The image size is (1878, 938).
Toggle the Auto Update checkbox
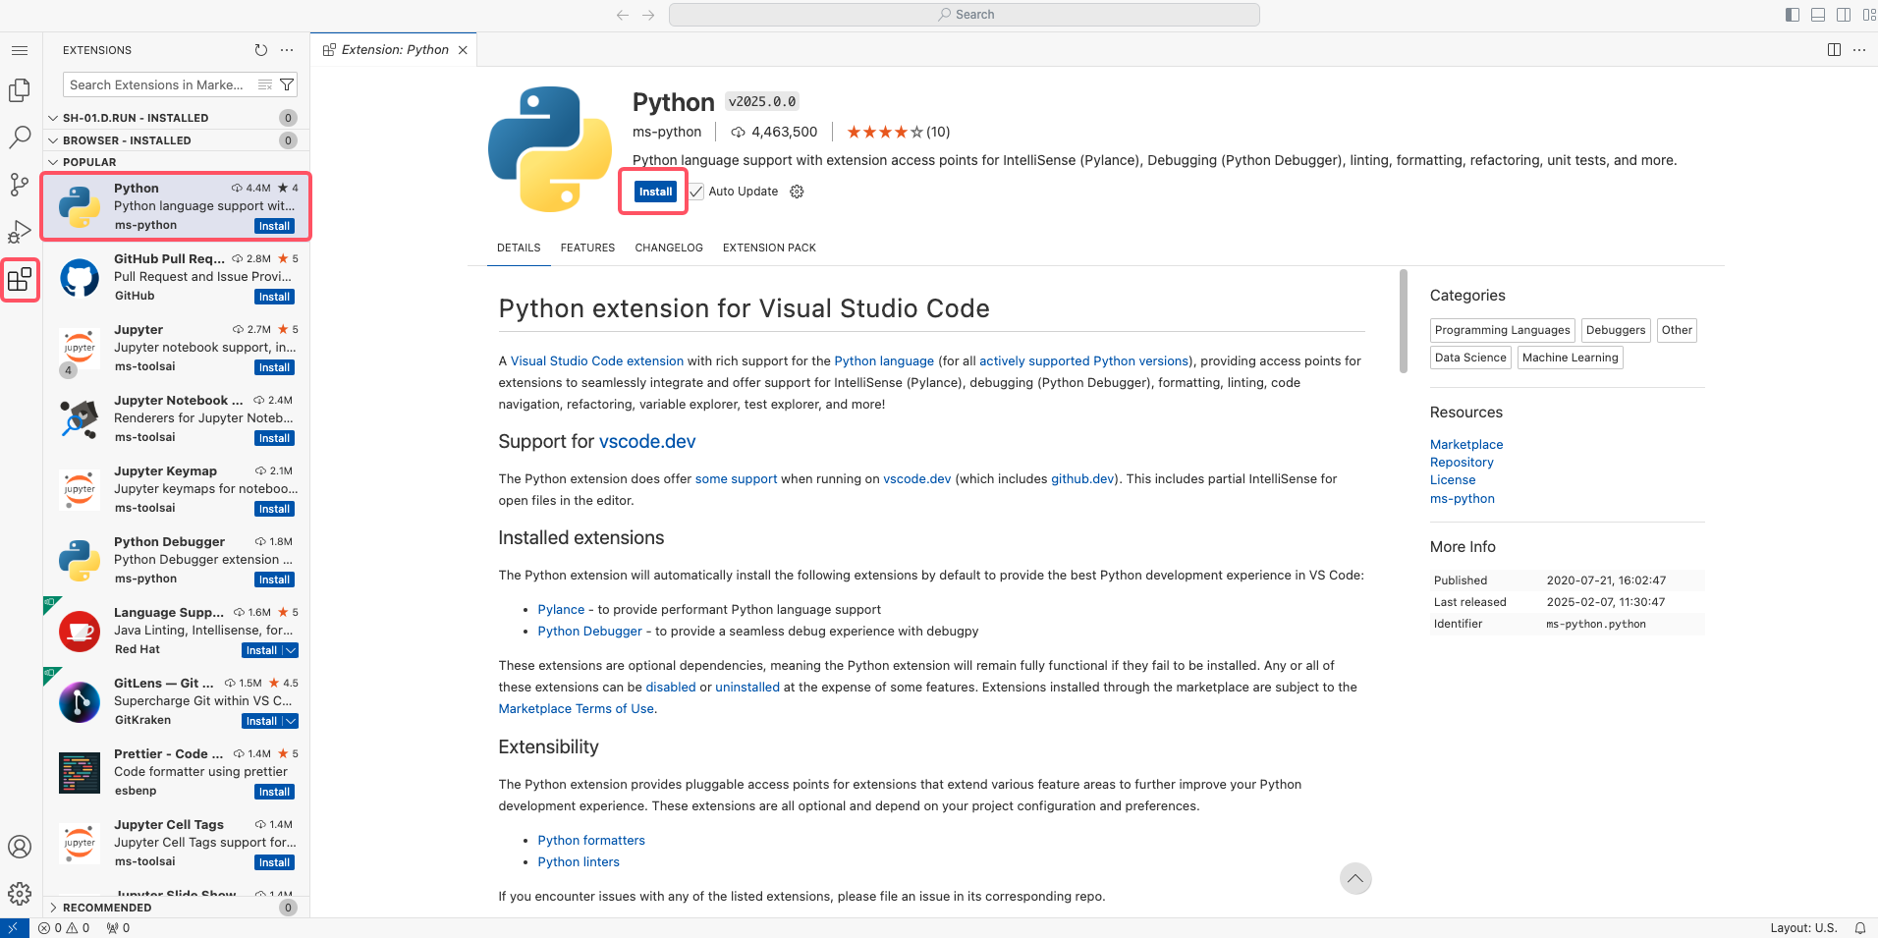click(696, 192)
